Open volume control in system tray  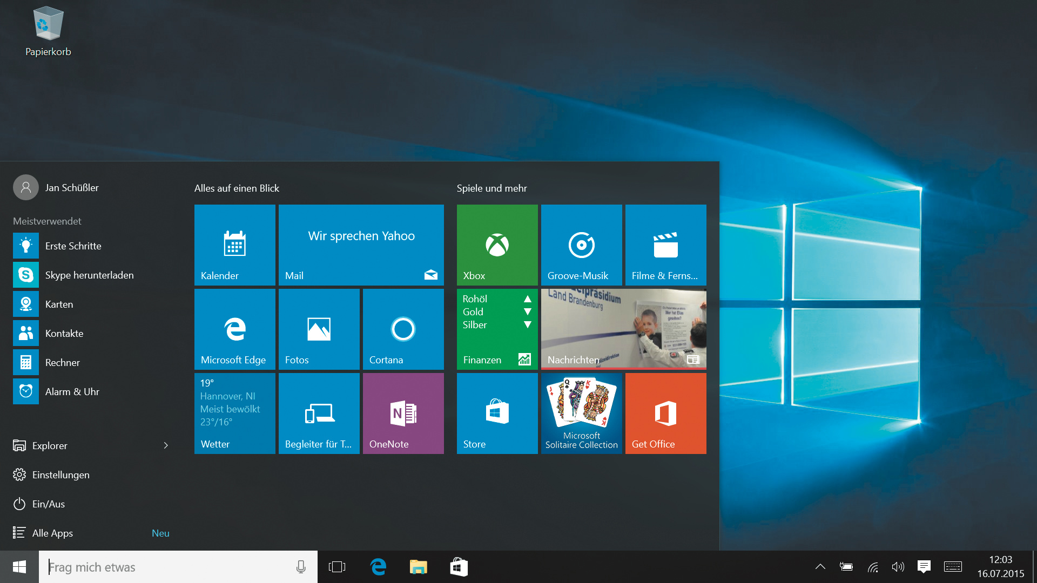pos(898,567)
